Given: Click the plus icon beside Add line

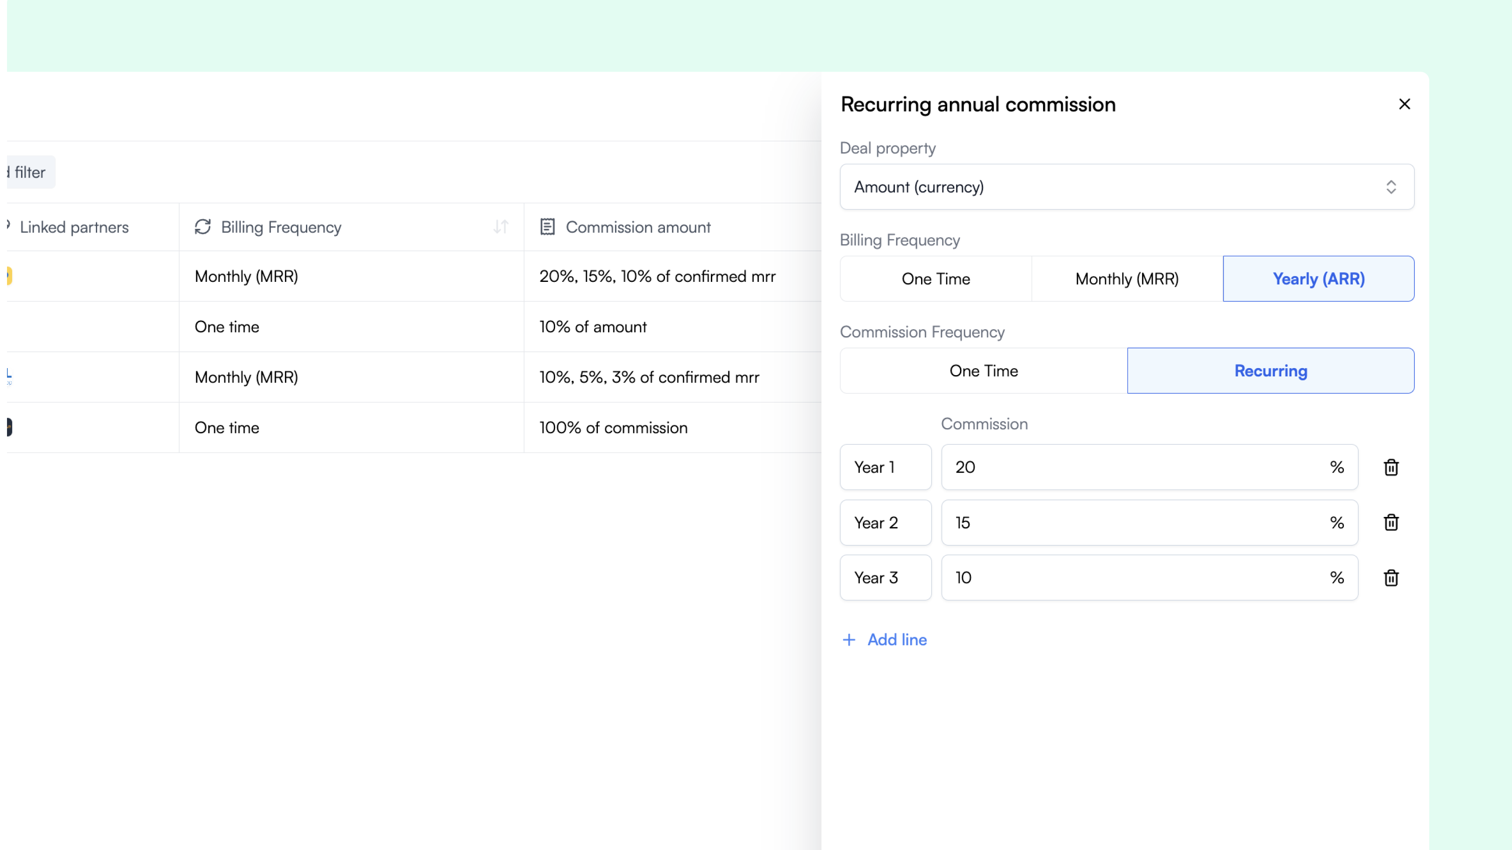Looking at the screenshot, I should coord(849,640).
